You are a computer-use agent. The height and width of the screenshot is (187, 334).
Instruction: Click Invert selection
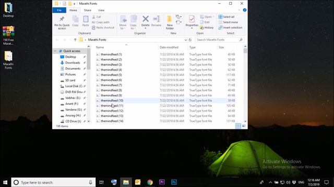[230, 28]
